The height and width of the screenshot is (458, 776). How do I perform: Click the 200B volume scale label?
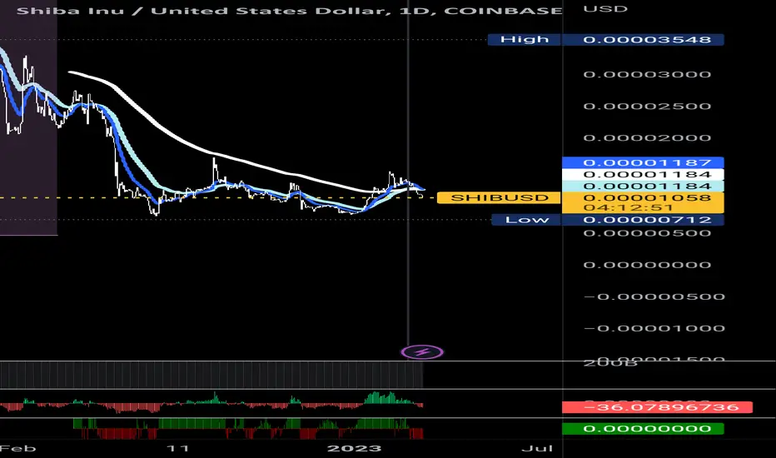[610, 363]
